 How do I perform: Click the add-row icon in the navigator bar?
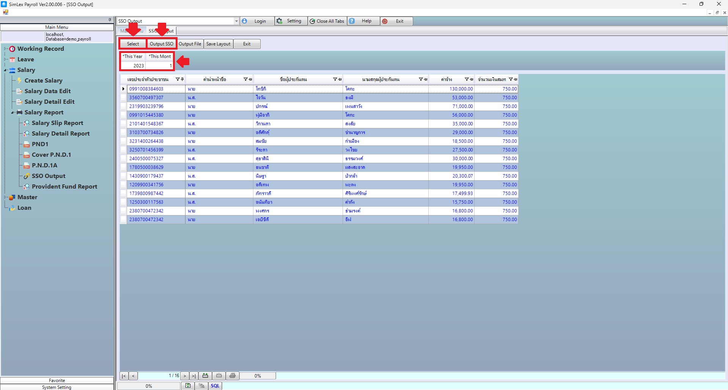pyautogui.click(x=205, y=376)
